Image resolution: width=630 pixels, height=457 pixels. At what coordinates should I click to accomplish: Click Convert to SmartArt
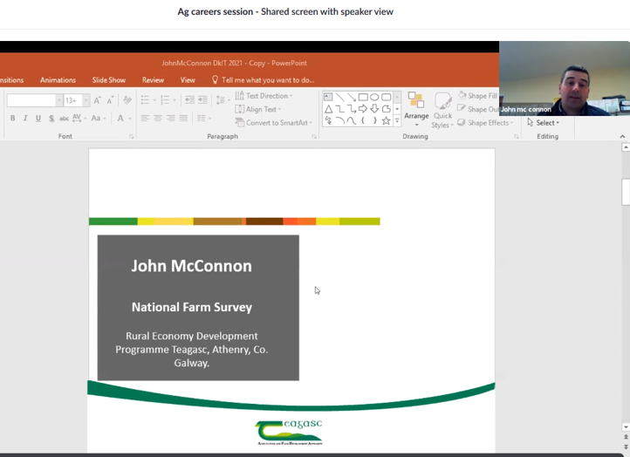tap(274, 122)
